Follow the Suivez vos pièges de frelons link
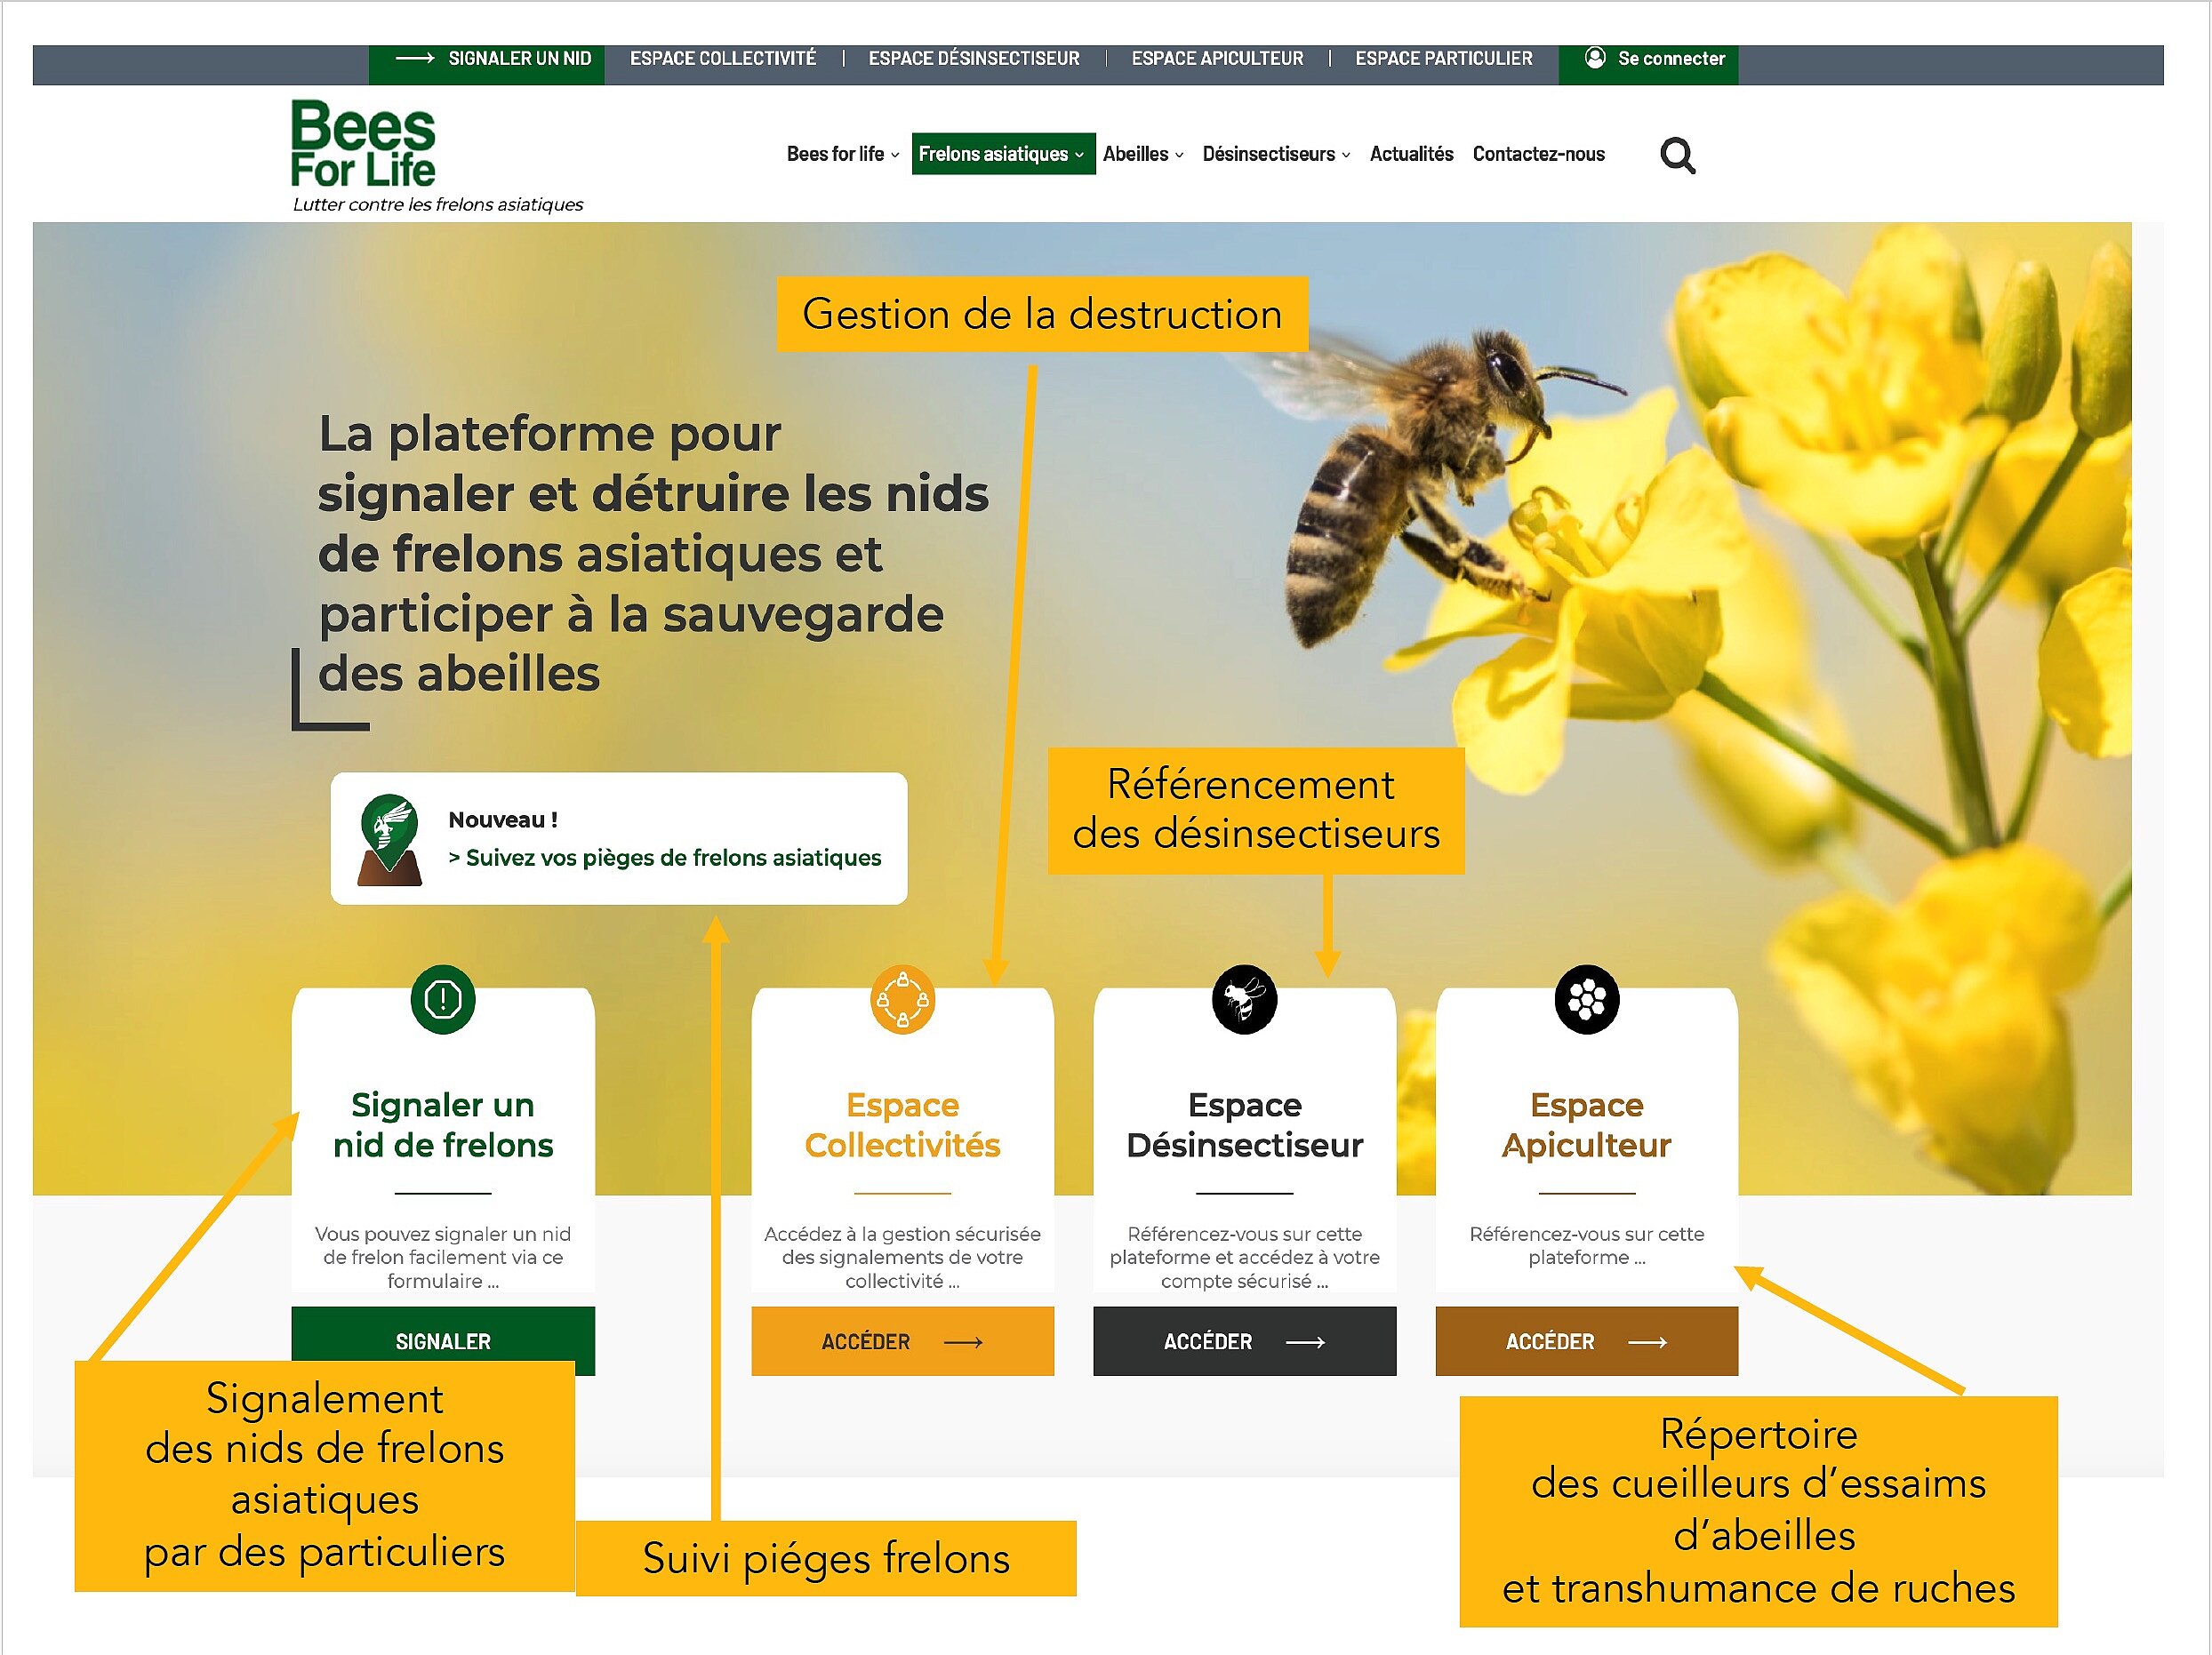Image resolution: width=2212 pixels, height=1655 pixels. (x=665, y=858)
